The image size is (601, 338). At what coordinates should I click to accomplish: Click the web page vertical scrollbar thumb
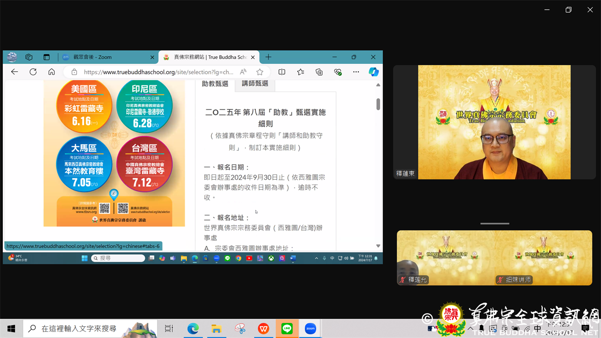(378, 104)
